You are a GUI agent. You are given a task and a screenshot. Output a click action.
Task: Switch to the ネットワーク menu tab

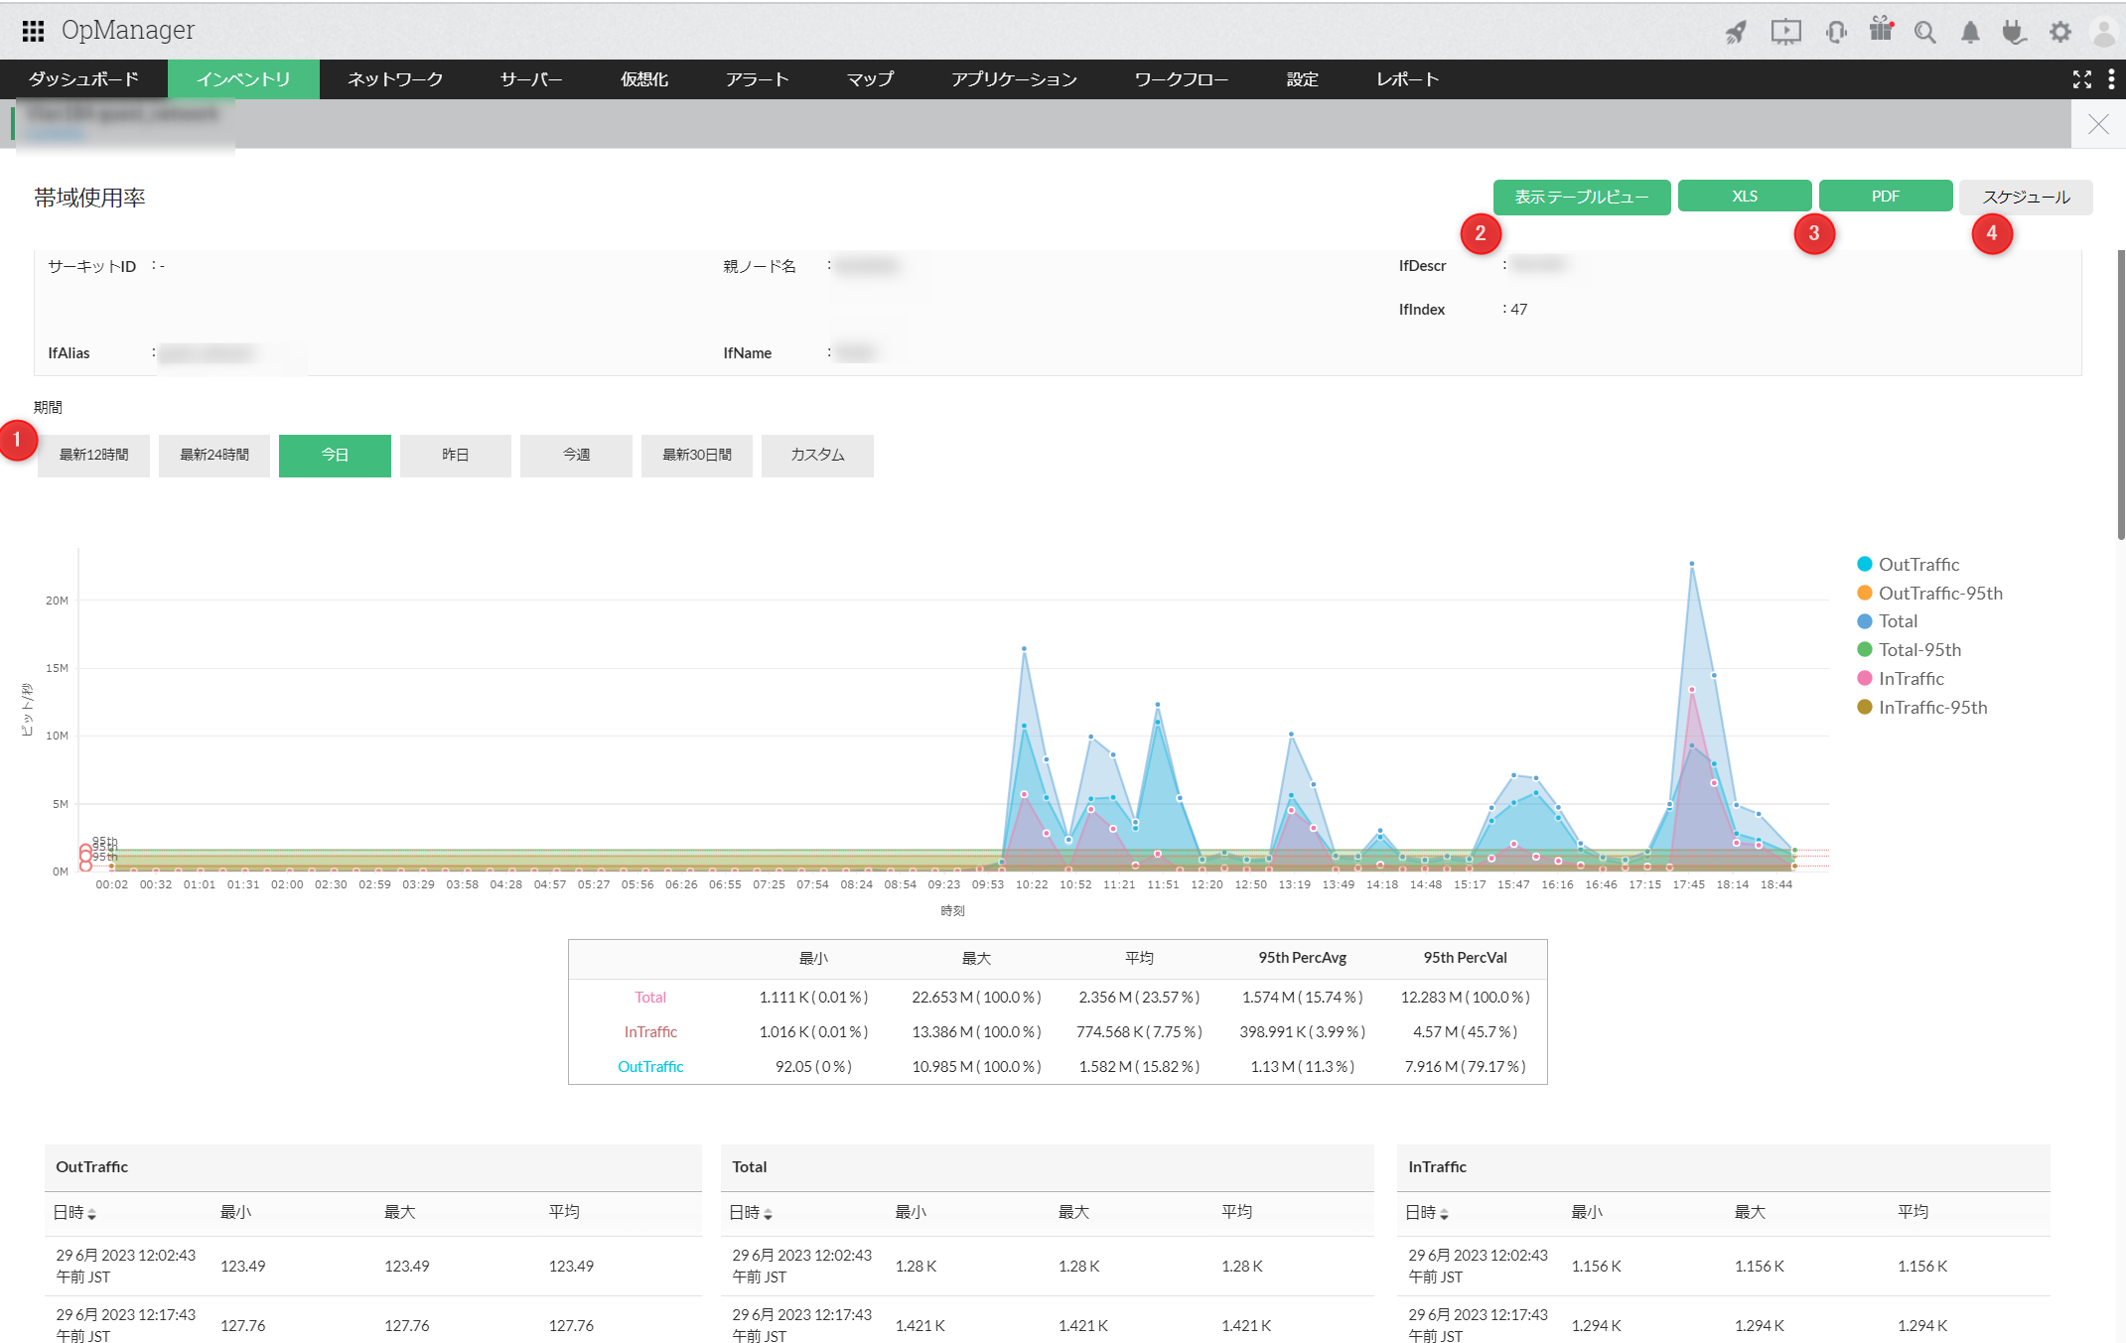click(x=395, y=79)
